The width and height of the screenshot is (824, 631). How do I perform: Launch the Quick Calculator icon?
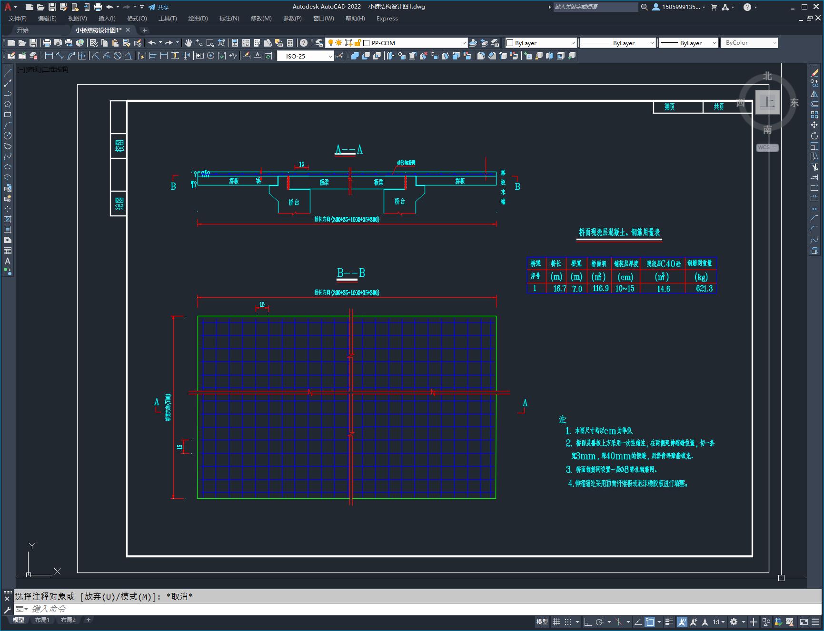[x=290, y=43]
